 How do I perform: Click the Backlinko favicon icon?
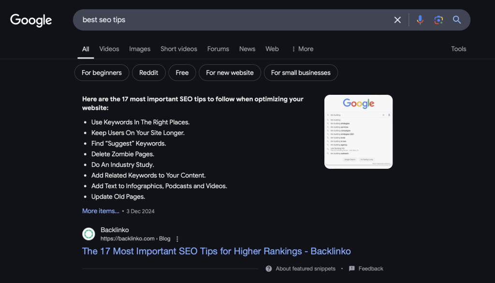tap(89, 234)
